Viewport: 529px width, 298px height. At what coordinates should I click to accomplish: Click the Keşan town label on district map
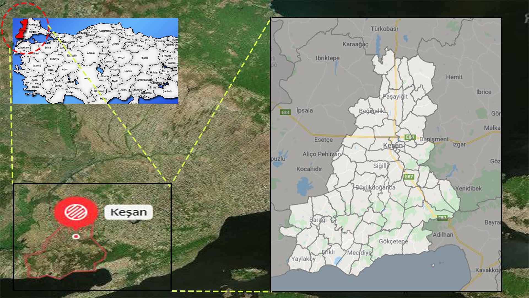click(x=393, y=145)
